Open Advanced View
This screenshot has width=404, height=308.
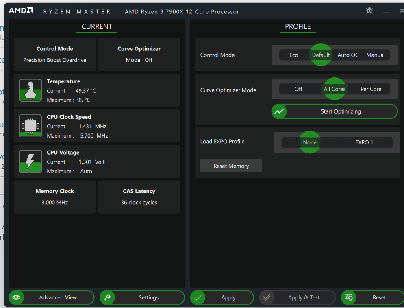pos(52,297)
